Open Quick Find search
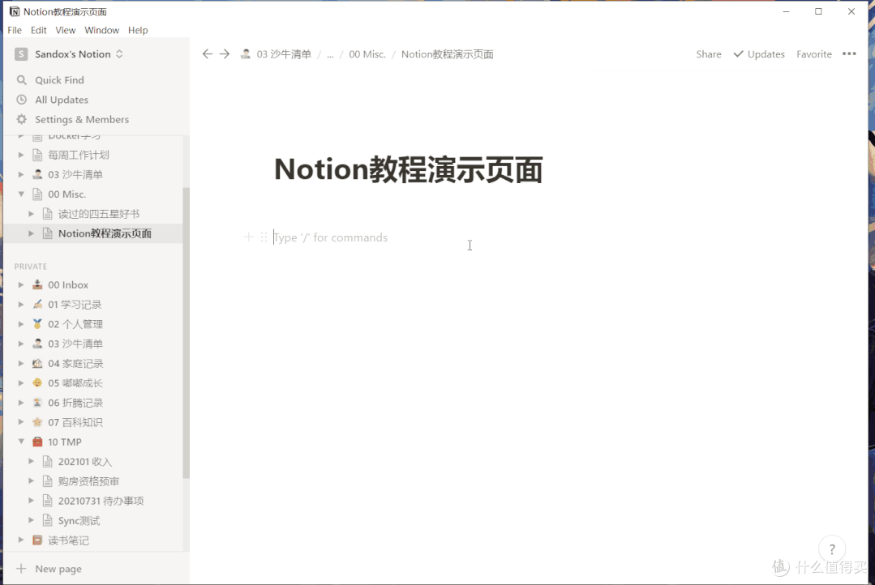 [x=59, y=79]
